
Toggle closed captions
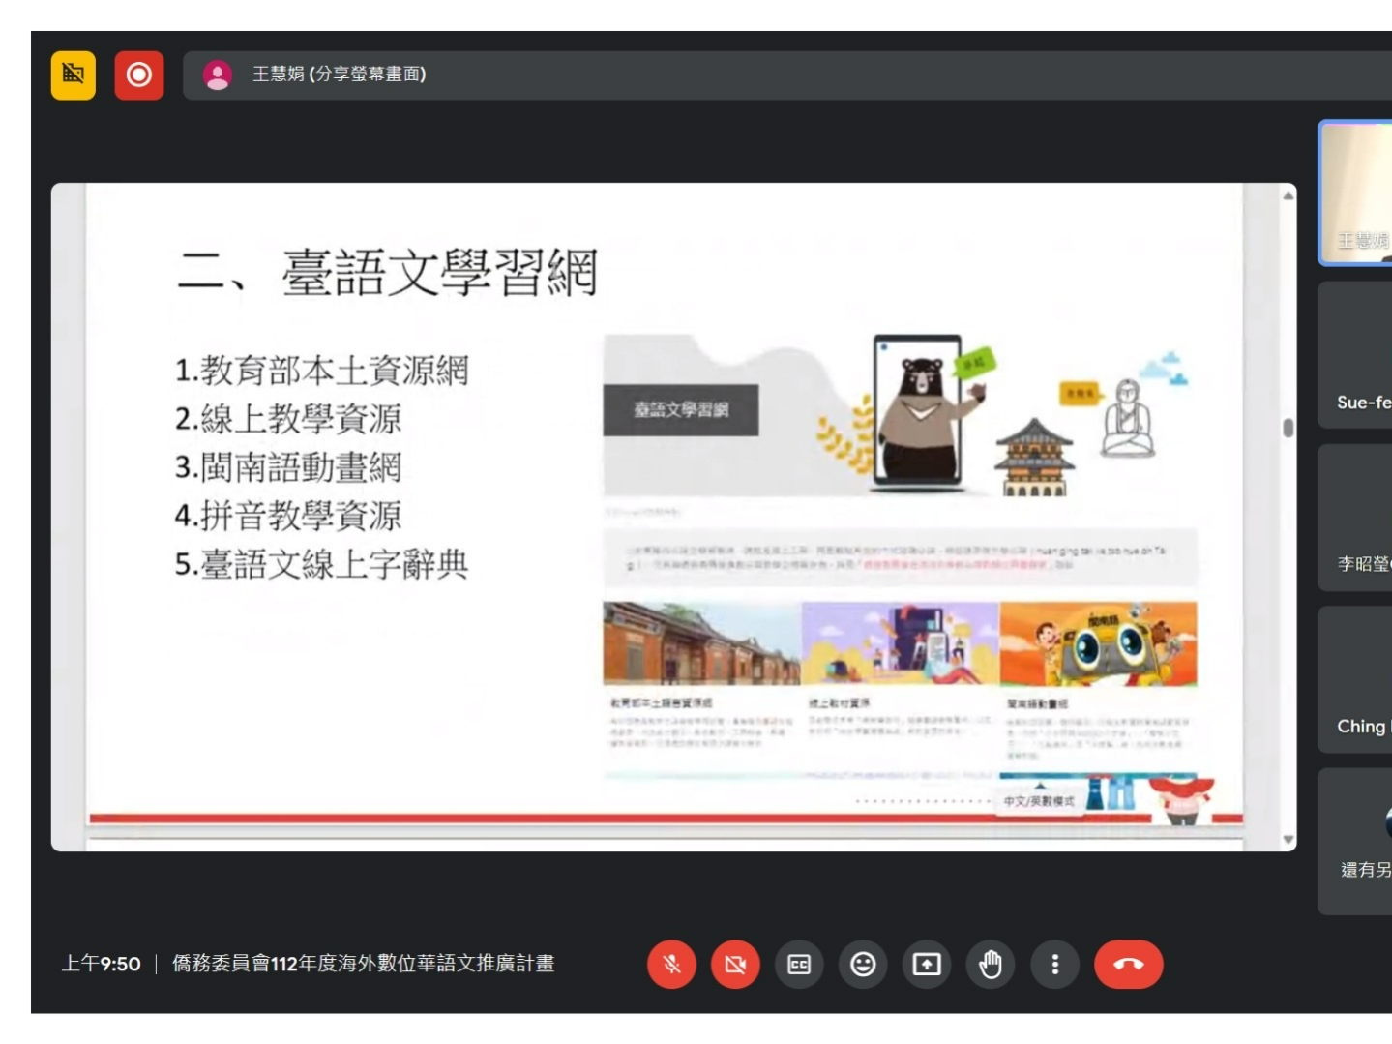[x=799, y=965]
